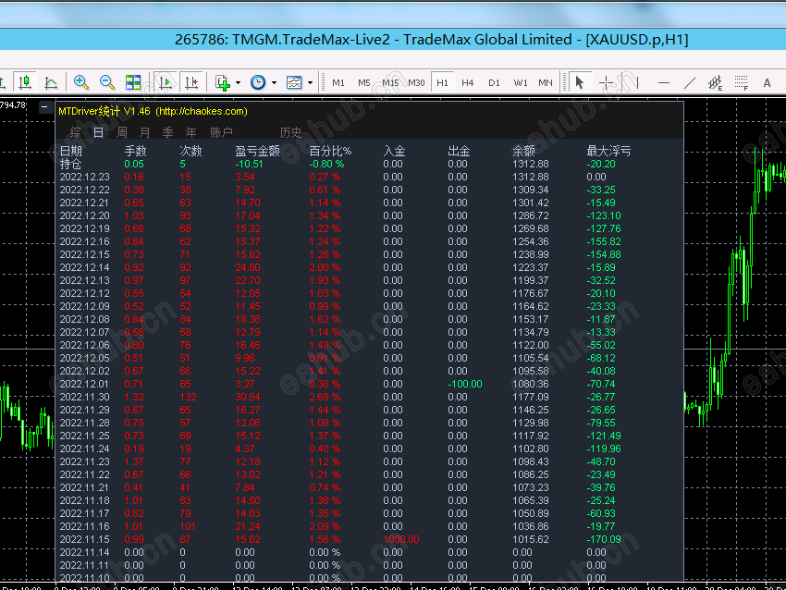Viewport: 786px width, 590px height.
Task: Open the http://chaokes.com link
Action: pos(202,111)
